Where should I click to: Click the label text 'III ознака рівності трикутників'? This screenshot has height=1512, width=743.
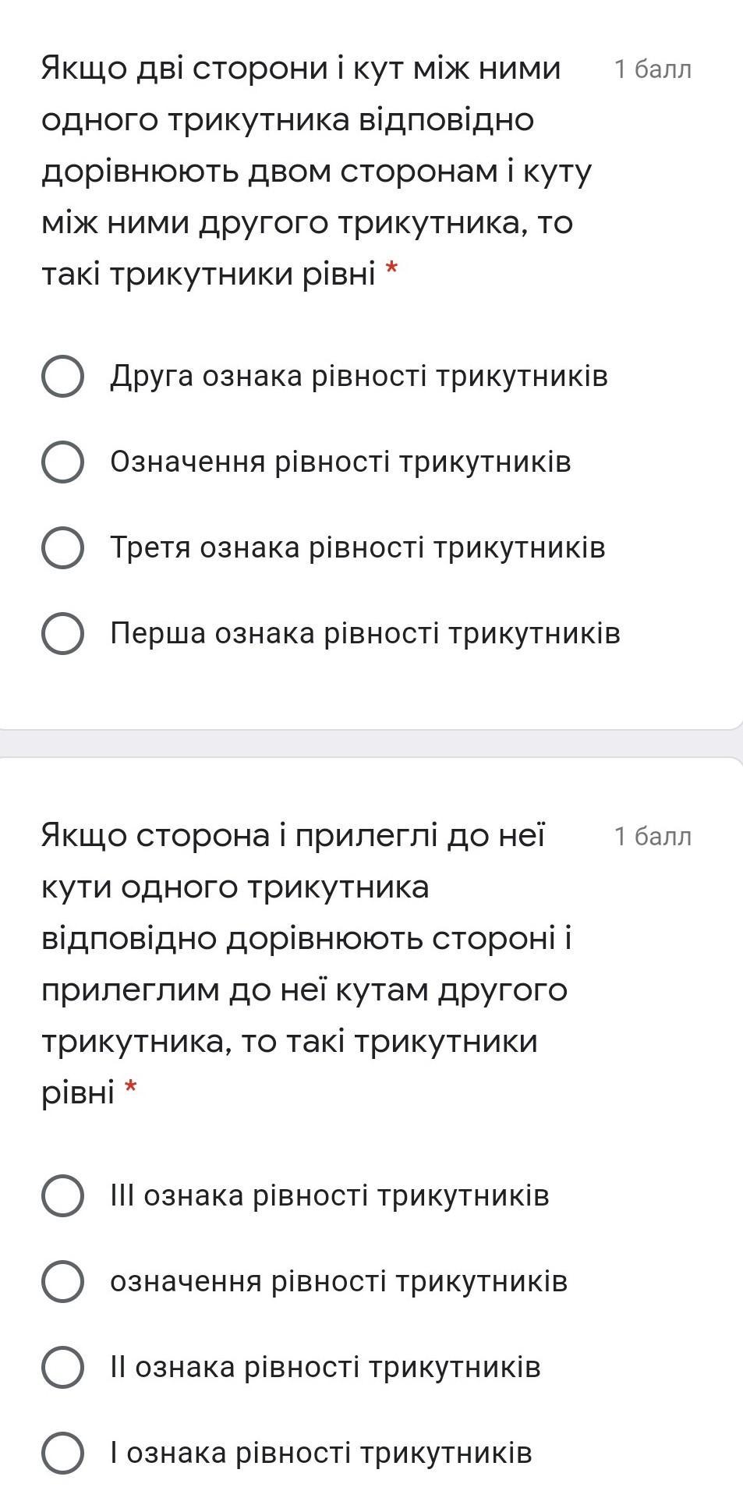[x=330, y=1195]
